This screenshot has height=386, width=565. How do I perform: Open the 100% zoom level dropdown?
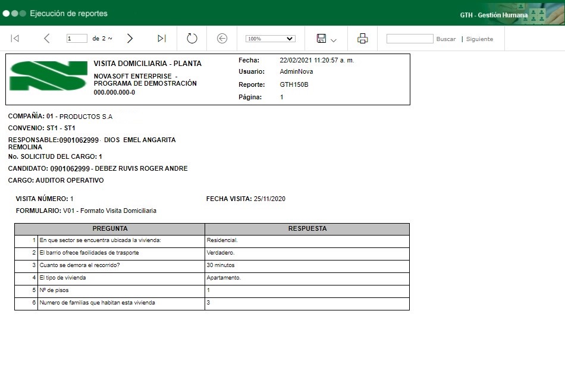(270, 39)
